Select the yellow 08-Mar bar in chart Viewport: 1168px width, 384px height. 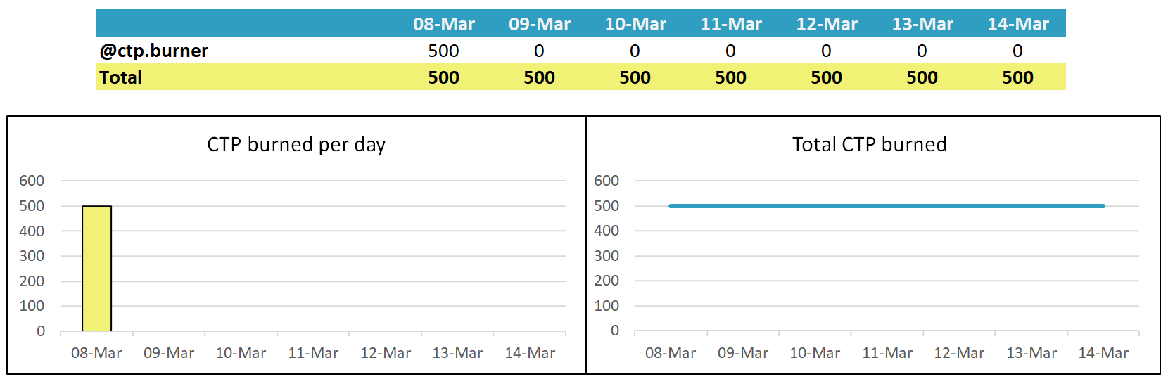point(97,268)
